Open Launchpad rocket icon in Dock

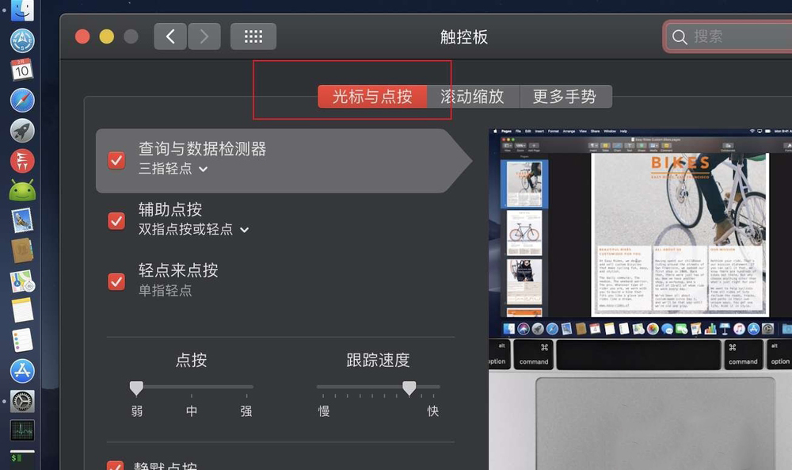(22, 131)
